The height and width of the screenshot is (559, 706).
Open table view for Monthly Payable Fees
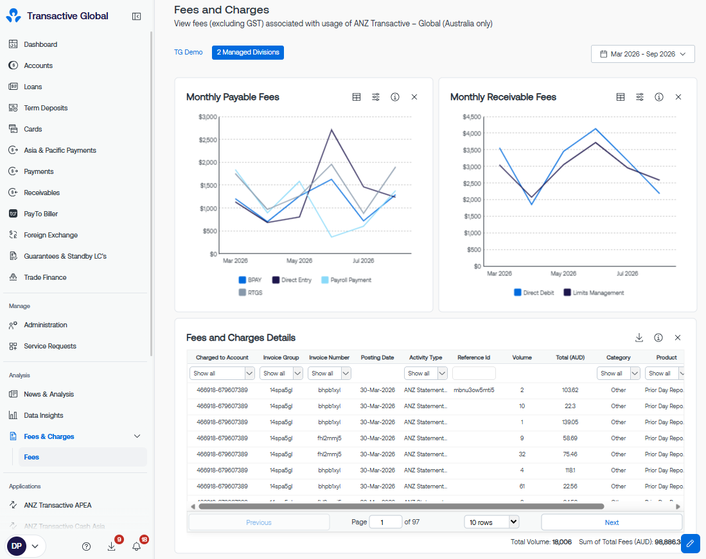[x=357, y=97]
